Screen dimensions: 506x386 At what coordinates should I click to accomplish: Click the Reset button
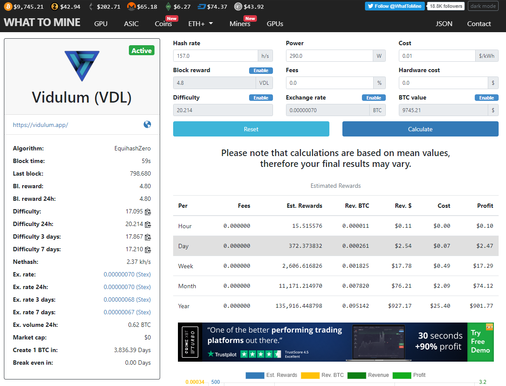point(251,129)
